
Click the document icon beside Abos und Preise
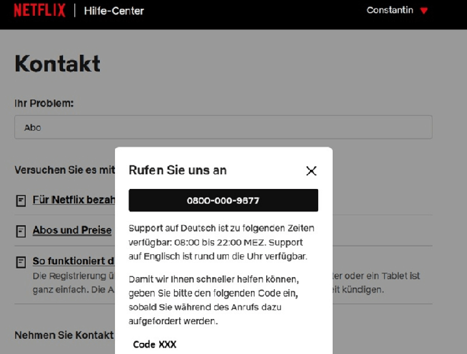(21, 231)
